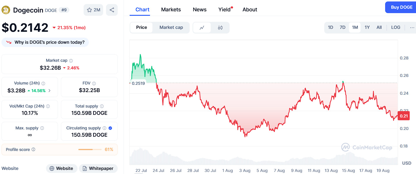Switch chart to line view icon
The height and width of the screenshot is (174, 416).
202,28
